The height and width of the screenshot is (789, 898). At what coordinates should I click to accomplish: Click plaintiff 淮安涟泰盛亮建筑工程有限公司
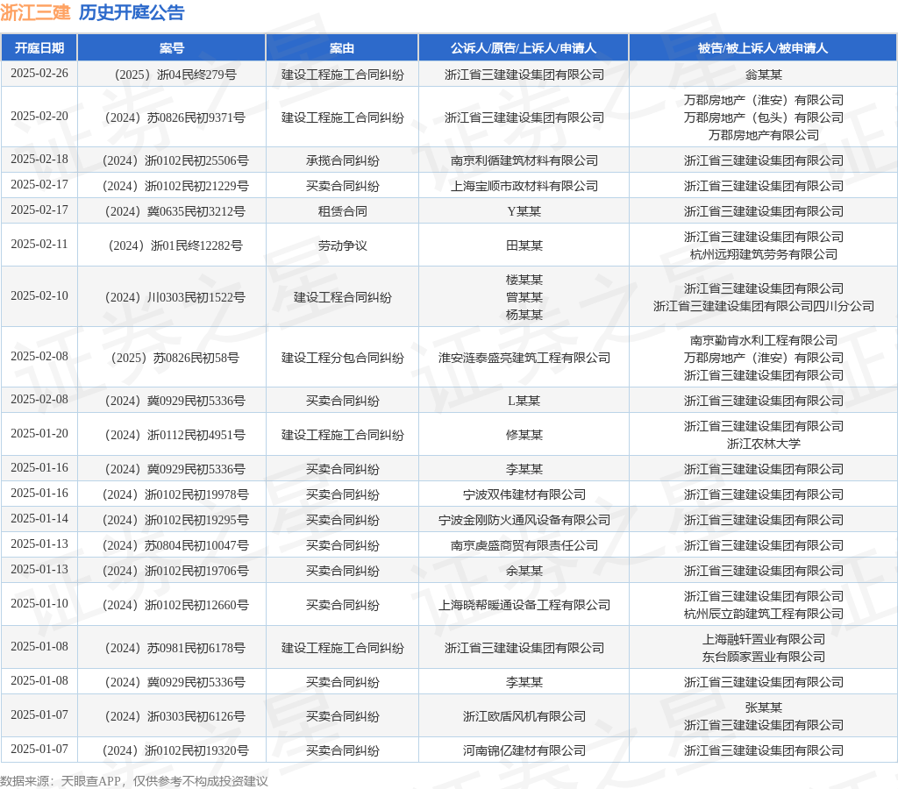(524, 358)
